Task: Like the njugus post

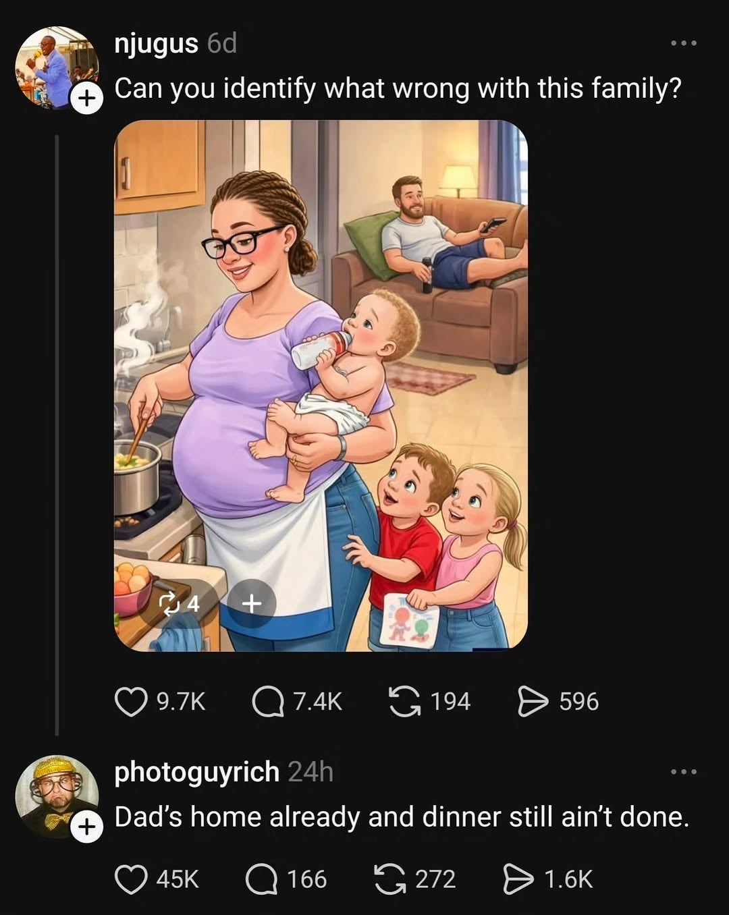Action: coord(131,701)
